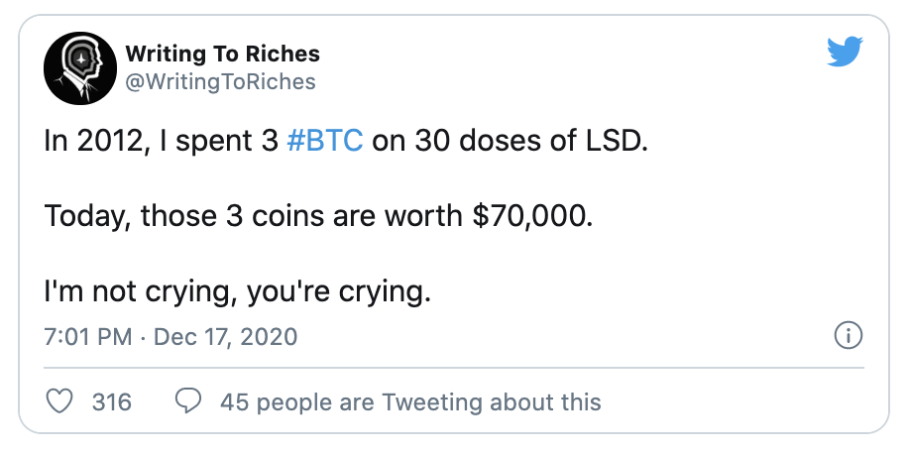Click the 7:01 PM timestamp
The image size is (908, 454).
(88, 336)
